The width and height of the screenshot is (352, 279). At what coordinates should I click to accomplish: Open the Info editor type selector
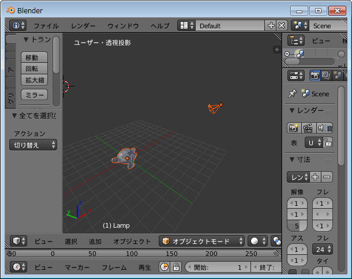[18, 25]
